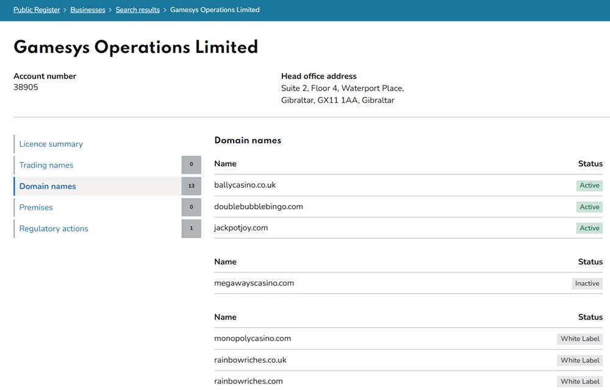Image resolution: width=610 pixels, height=390 pixels.
Task: Click the Head office address label
Action: (x=318, y=76)
